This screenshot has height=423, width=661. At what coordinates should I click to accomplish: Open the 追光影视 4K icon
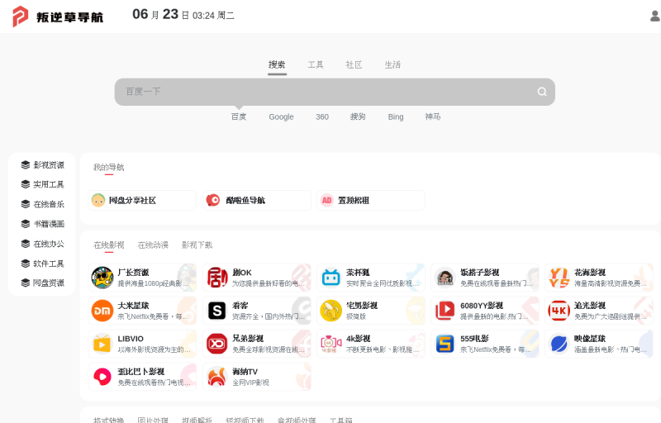[x=559, y=311]
